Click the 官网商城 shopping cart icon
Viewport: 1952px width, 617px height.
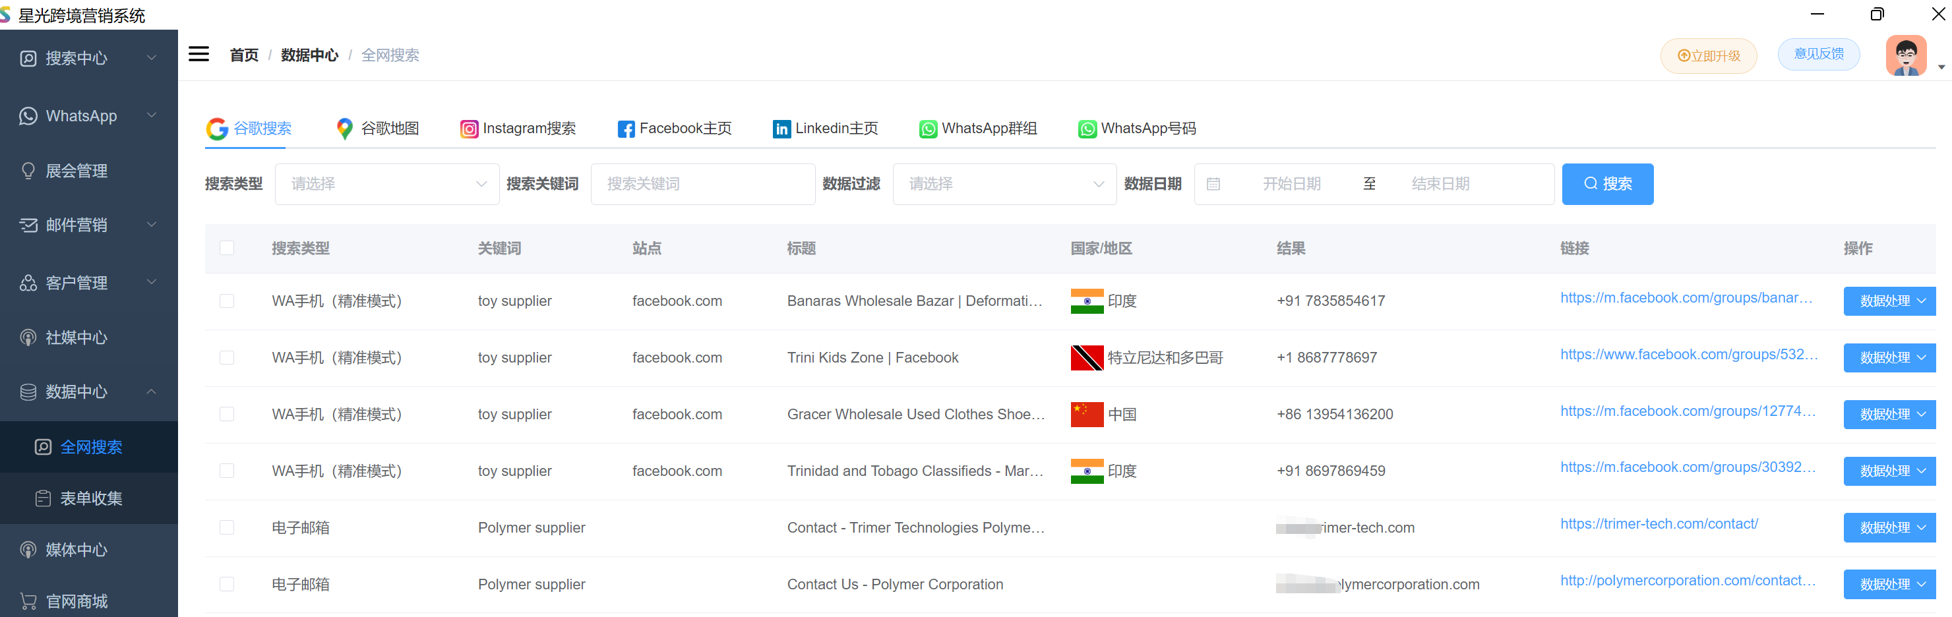click(28, 601)
